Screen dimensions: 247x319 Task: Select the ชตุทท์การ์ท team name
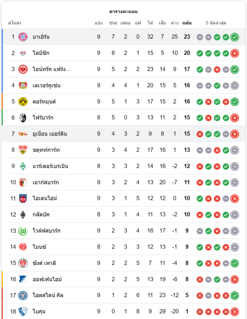pos(46,150)
